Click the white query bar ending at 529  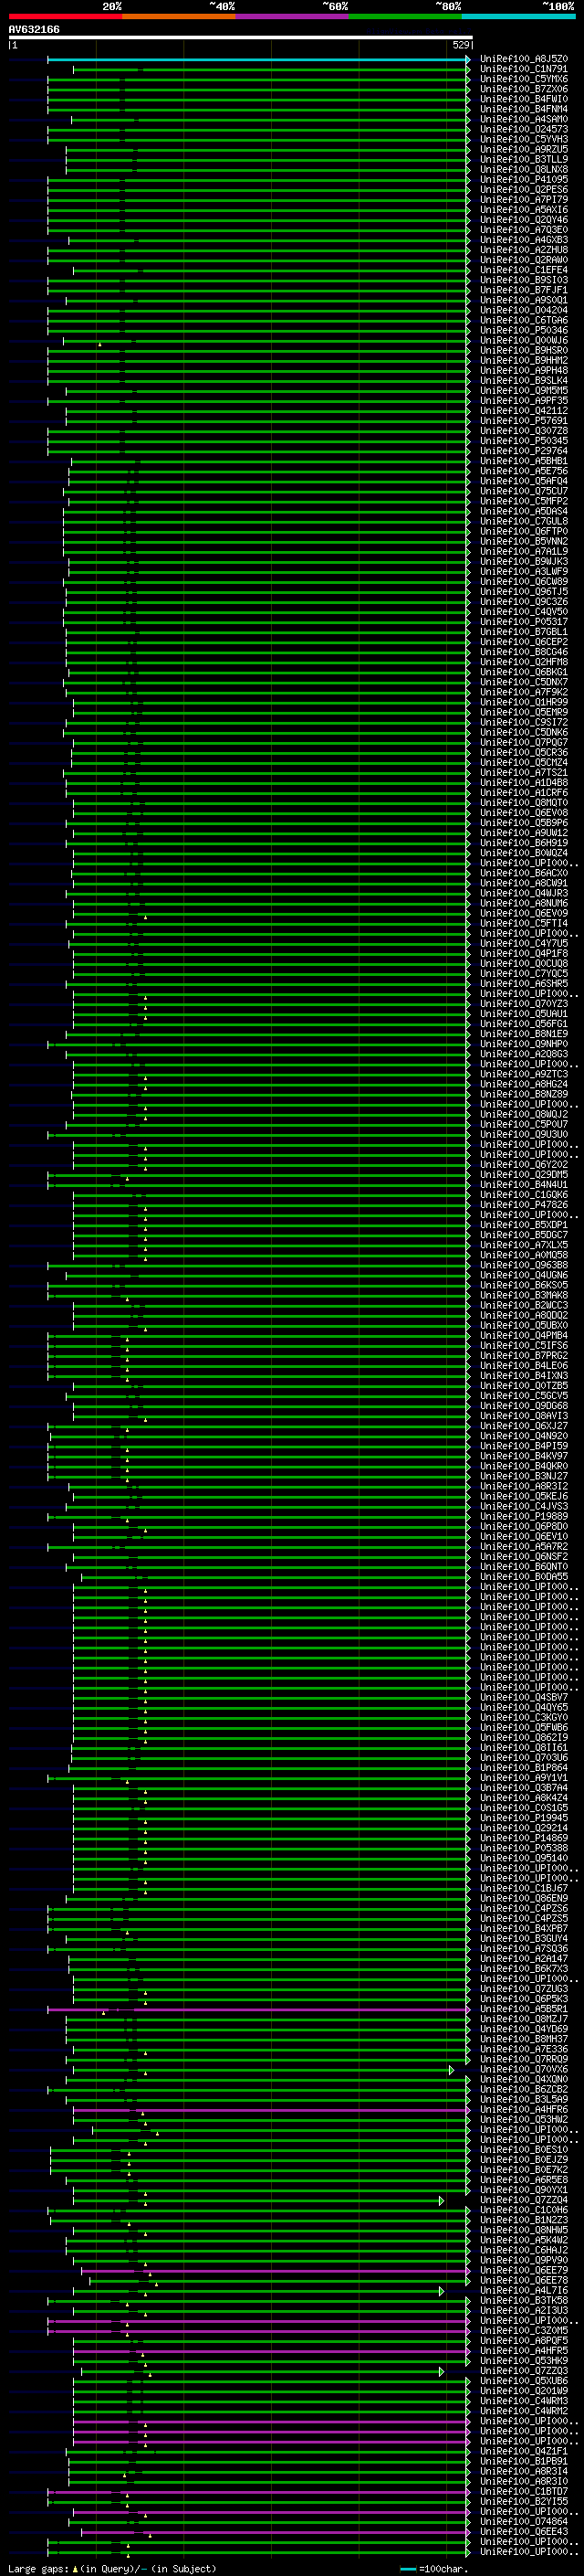pos(240,37)
